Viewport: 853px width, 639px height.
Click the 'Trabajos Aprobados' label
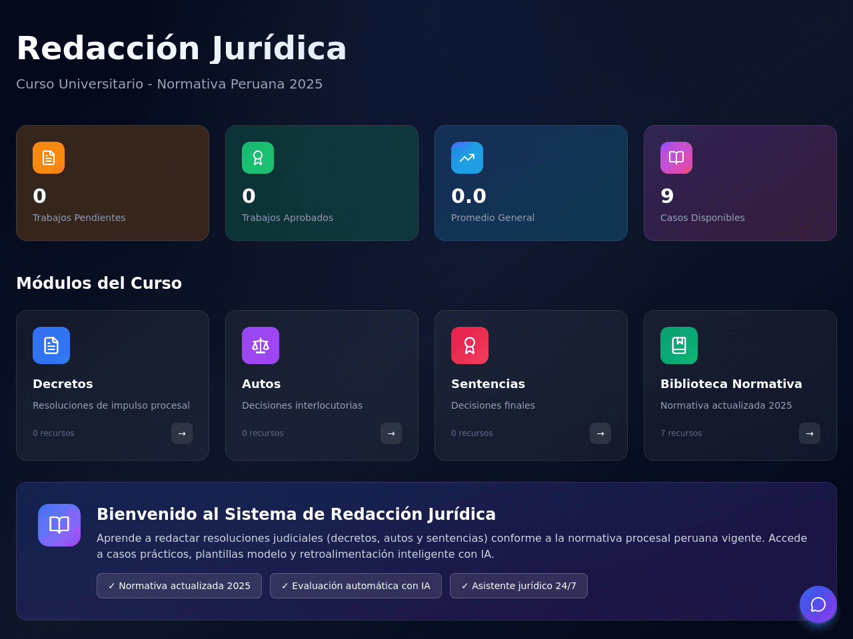(x=287, y=218)
